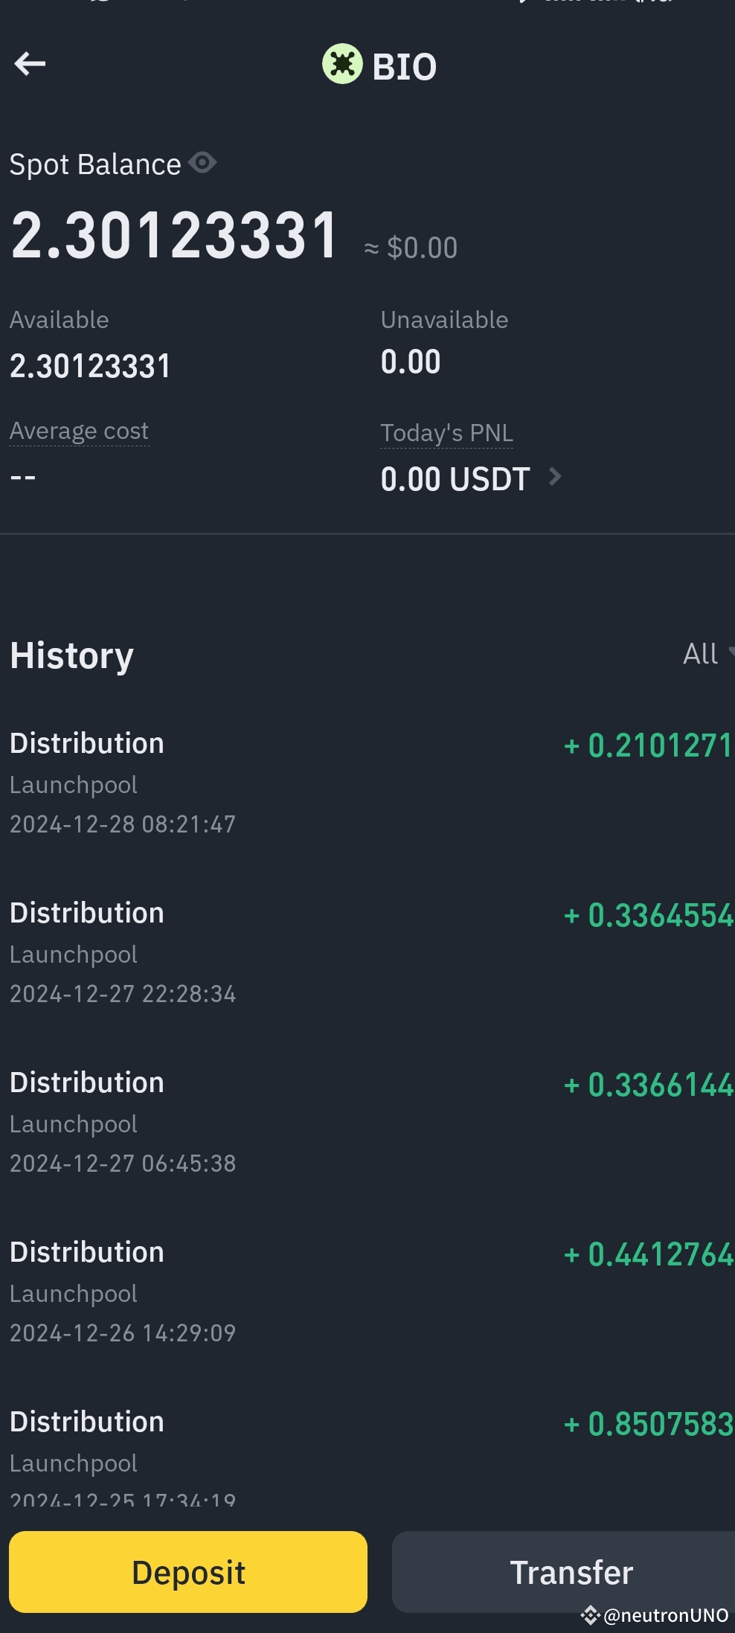Open Today's PNL details chevron
Viewport: 735px width, 1633px height.
tap(554, 476)
